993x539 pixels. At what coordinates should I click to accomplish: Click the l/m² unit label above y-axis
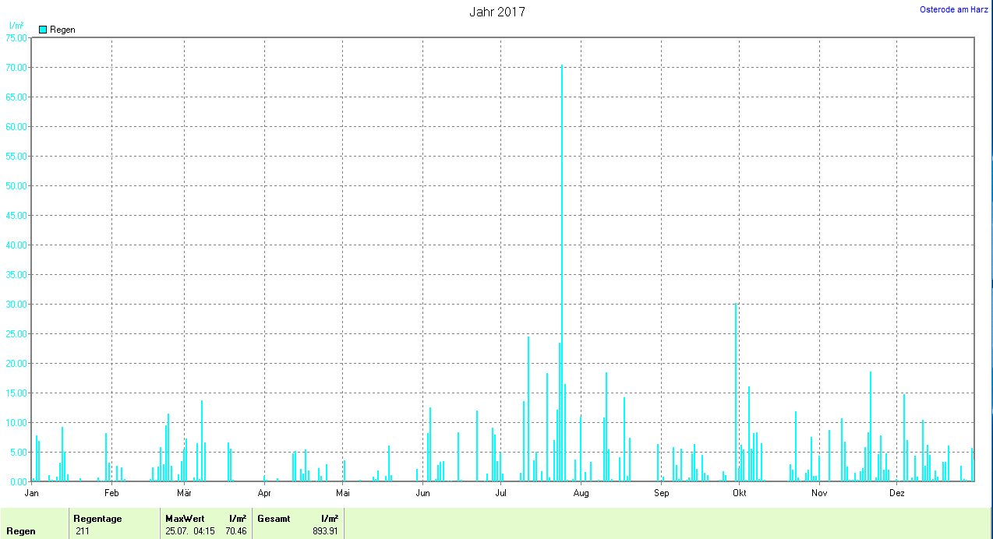click(x=16, y=26)
